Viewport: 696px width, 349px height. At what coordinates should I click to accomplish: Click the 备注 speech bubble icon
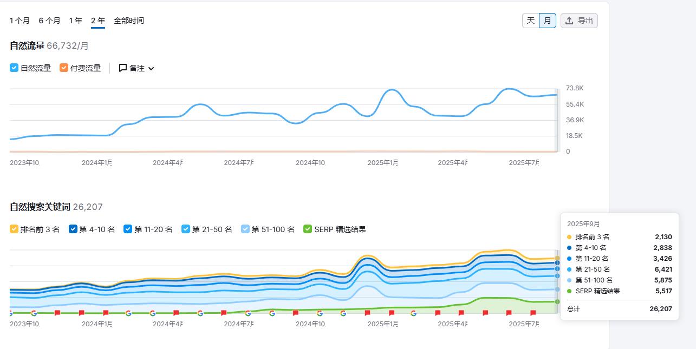pos(123,68)
